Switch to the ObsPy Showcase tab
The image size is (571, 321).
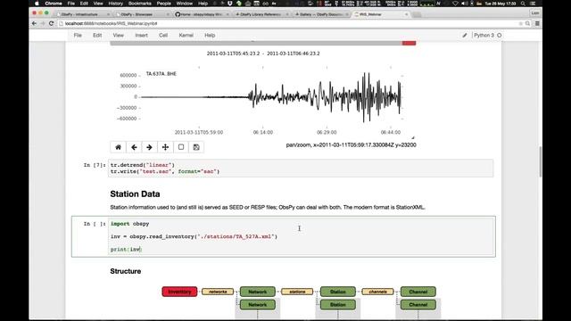tap(141, 14)
